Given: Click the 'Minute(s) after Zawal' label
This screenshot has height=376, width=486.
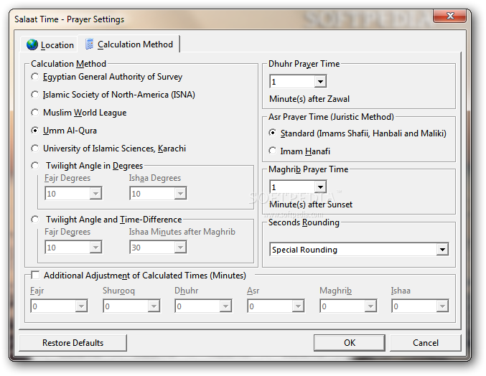Looking at the screenshot, I should tap(309, 99).
